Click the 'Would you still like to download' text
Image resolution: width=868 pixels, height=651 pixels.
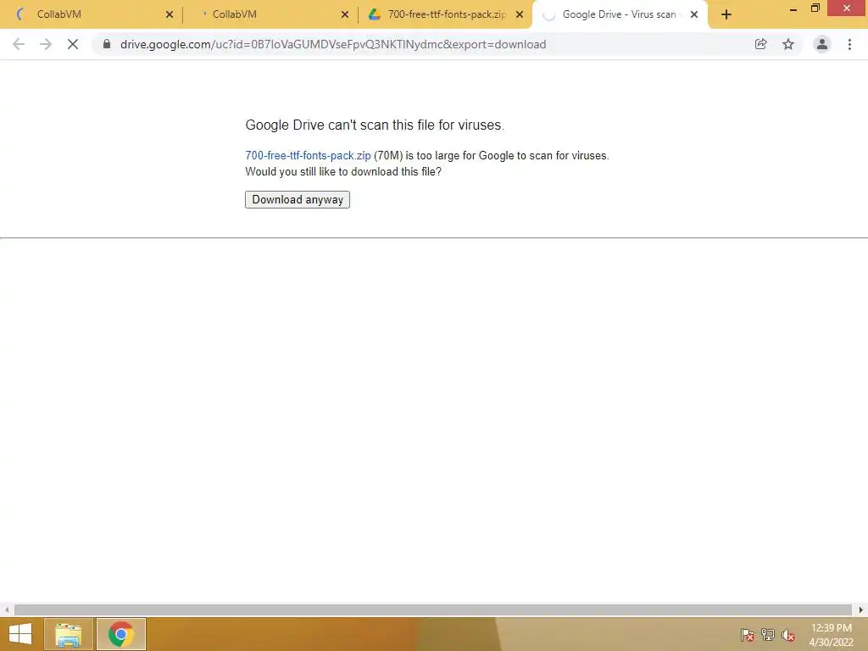tap(343, 171)
